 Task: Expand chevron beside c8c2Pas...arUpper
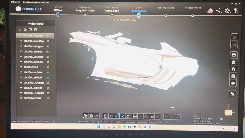coord(21,56)
